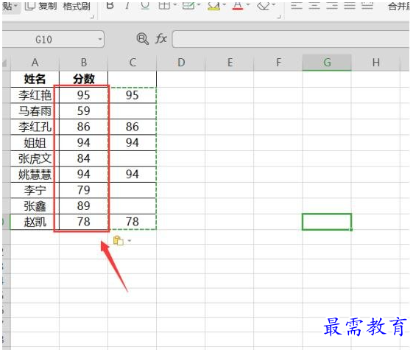The height and width of the screenshot is (350, 413).
Task: Click the green cell style icon
Action: 188,5
